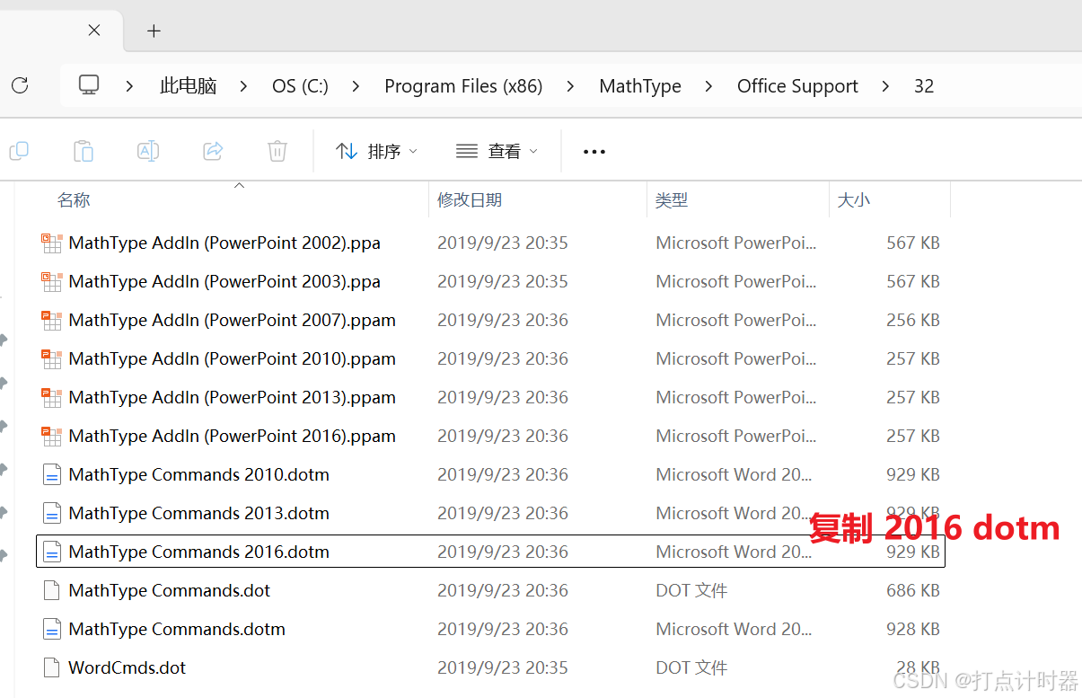
Task: Click the PowerPoint 2010 add-in file icon
Action: (x=52, y=358)
